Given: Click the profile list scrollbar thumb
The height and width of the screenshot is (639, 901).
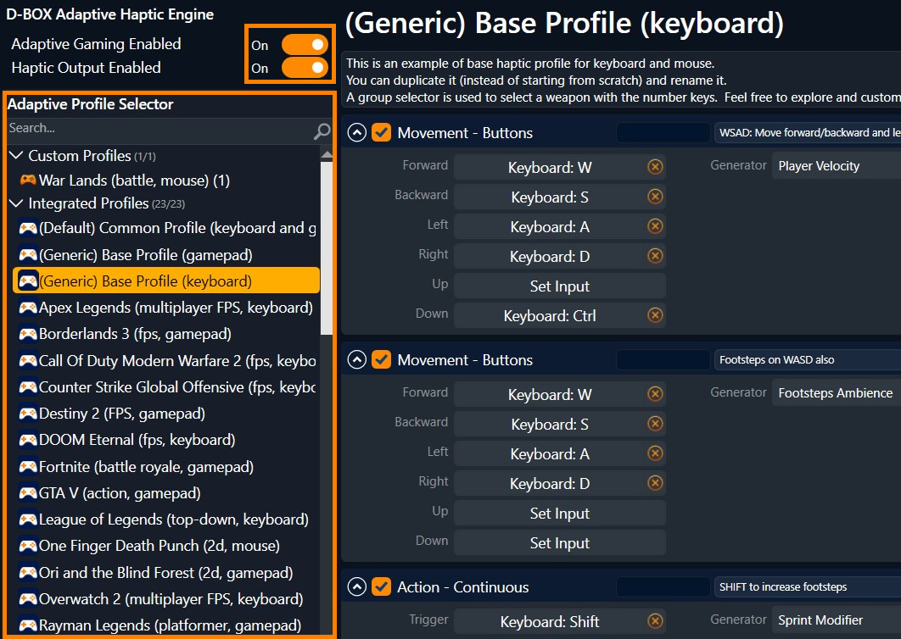Looking at the screenshot, I should click(x=327, y=246).
